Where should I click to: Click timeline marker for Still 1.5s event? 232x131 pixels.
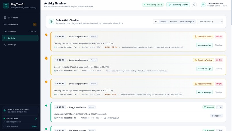click(x=46, y=82)
